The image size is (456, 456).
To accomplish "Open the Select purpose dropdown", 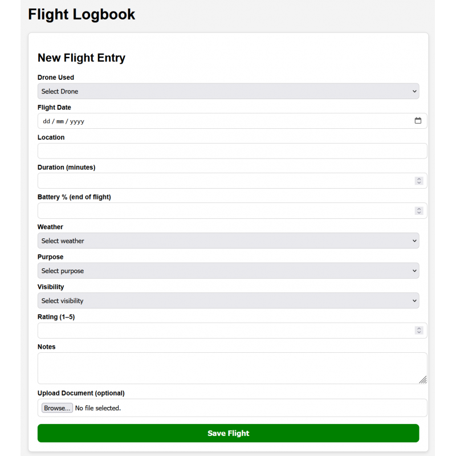I will pyautogui.click(x=228, y=271).
